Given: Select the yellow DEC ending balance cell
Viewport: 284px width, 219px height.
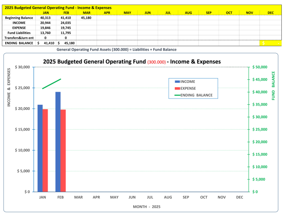Looking at the screenshot, I should [x=271, y=43].
